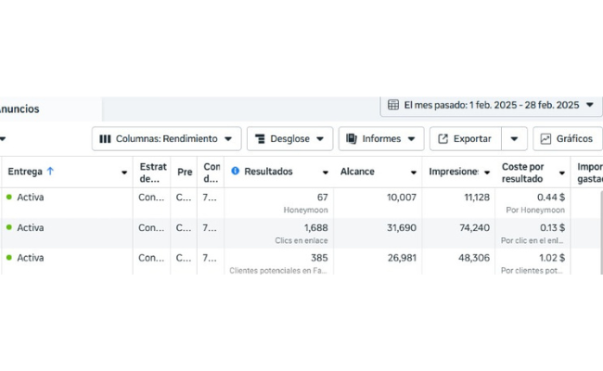Click the sort arrow next to Entrega
The height and width of the screenshot is (371, 603).
50,172
